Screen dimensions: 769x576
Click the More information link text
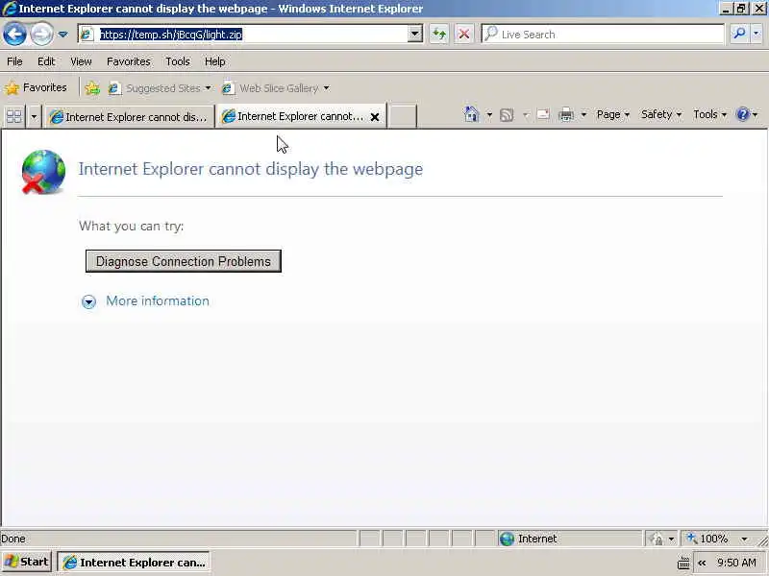coord(158,300)
